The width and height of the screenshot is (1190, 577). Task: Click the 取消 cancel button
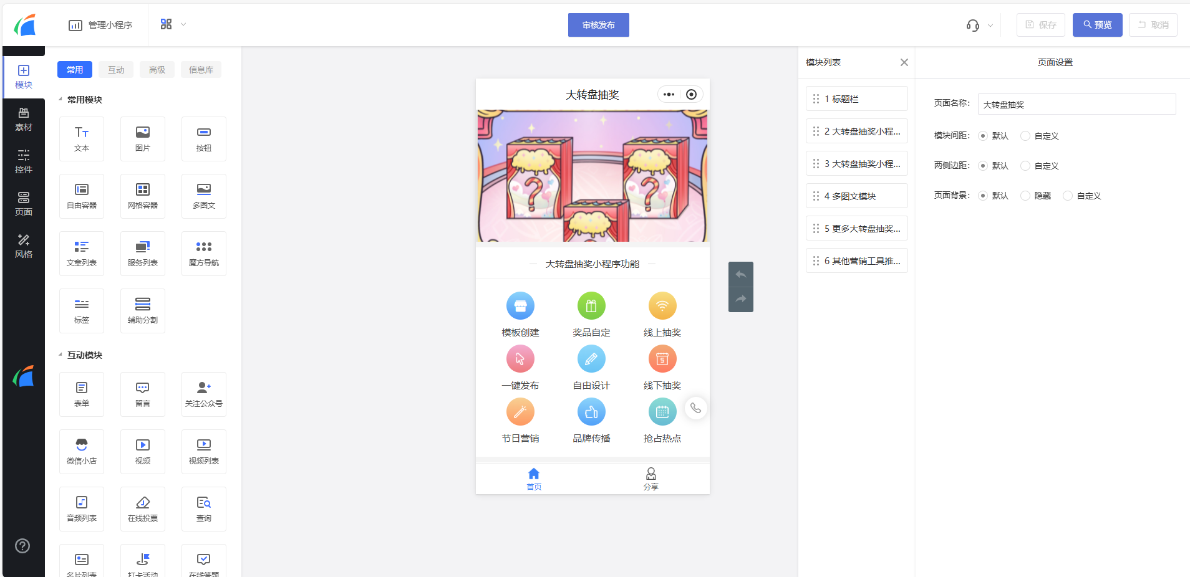(x=1153, y=25)
